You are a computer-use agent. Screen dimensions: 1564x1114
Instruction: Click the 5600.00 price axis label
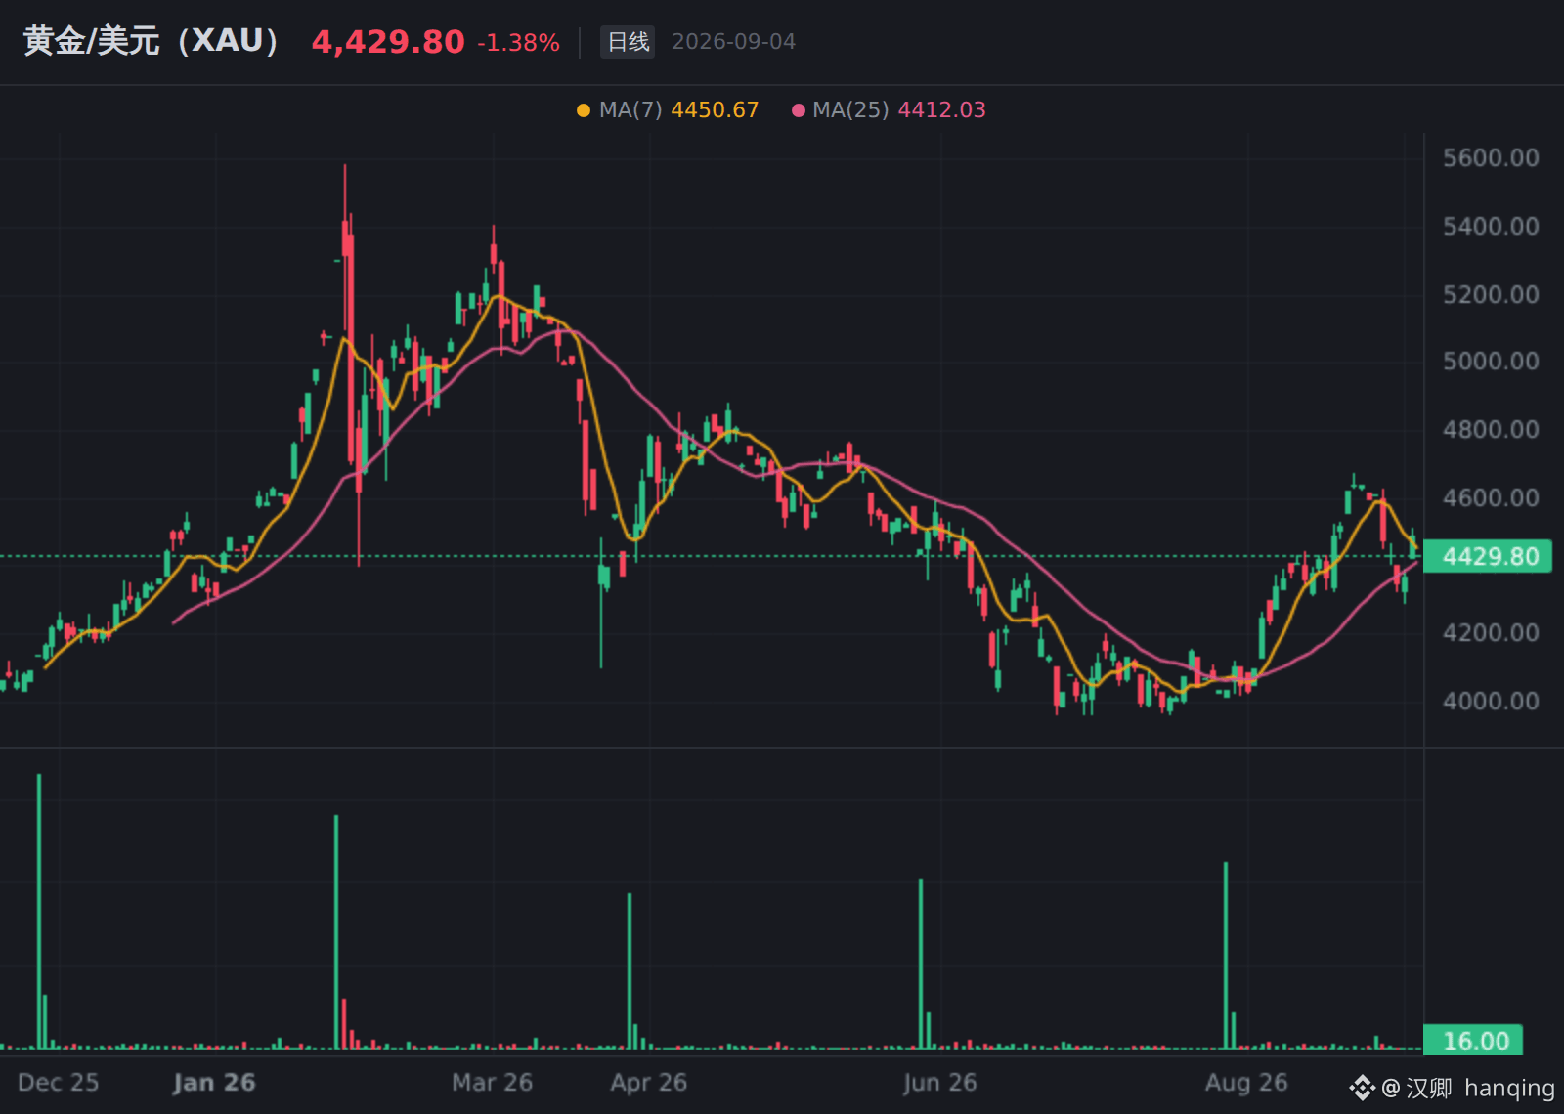tap(1492, 158)
